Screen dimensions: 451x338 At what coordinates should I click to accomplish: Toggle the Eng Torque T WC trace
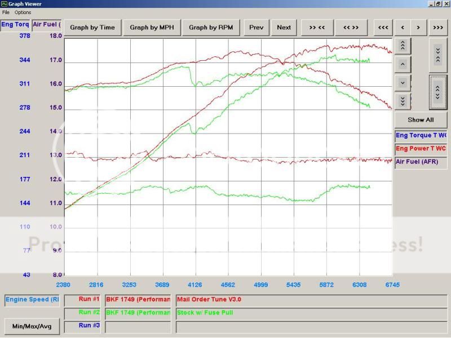tap(421, 135)
